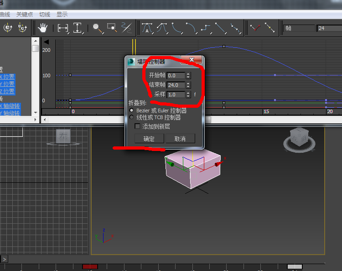The height and width of the screenshot is (271, 342).
Task: Click the 确定 button
Action: (x=149, y=139)
